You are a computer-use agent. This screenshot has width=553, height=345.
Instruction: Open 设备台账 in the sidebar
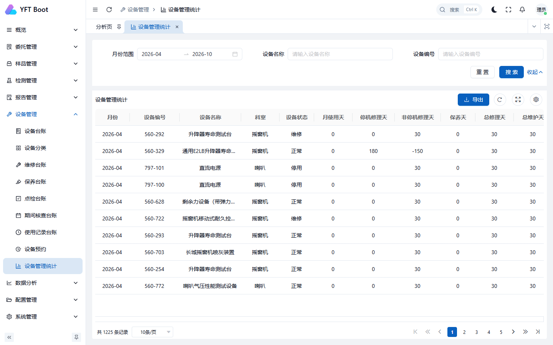tap(43, 131)
